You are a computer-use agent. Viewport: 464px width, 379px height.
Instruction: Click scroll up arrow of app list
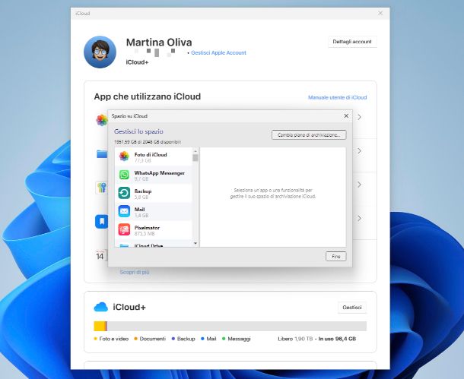(195, 151)
